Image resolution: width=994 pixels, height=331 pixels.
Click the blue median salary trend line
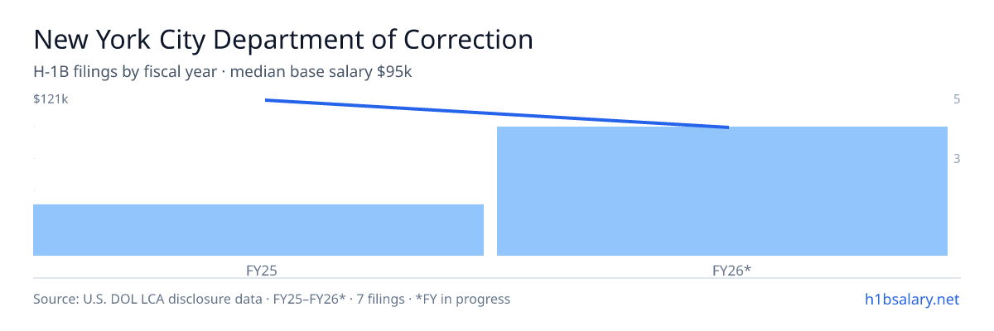point(497,113)
